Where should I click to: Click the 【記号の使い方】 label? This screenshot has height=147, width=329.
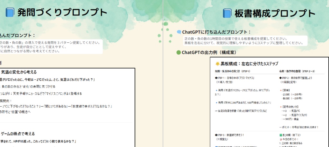(x=291, y=107)
